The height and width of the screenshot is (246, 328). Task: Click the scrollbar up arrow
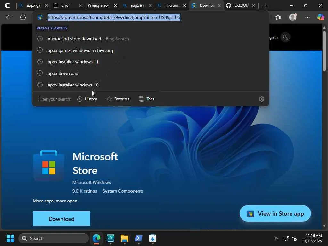pyautogui.click(x=324, y=28)
